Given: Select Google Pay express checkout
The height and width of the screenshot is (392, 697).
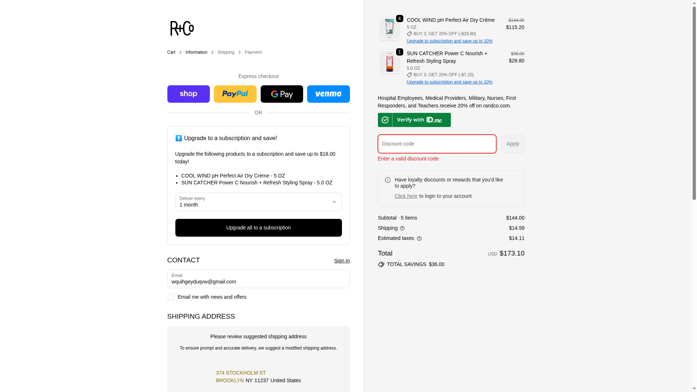Looking at the screenshot, I should pos(282,94).
